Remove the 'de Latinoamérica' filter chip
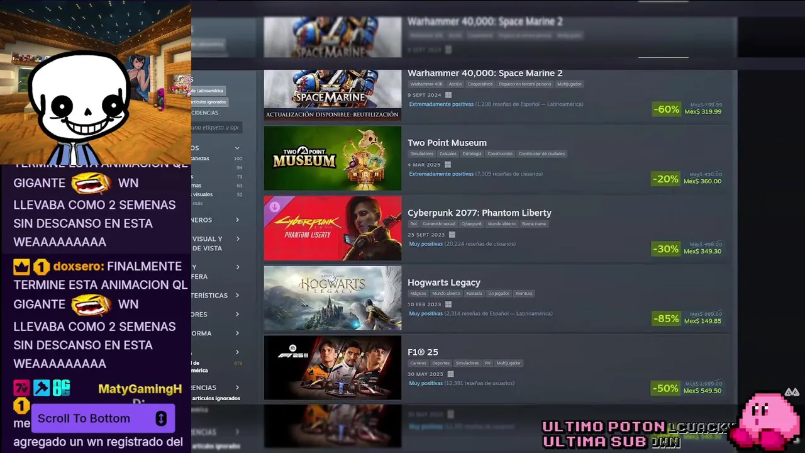The width and height of the screenshot is (805, 453). point(208,91)
